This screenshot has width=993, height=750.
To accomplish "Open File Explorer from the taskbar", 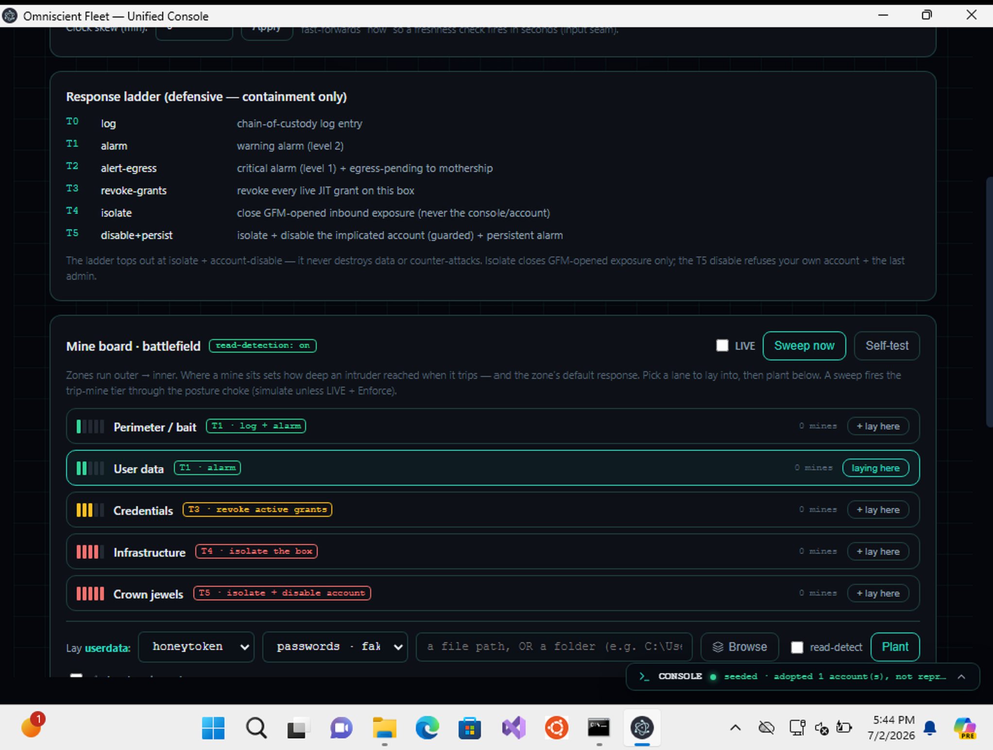I will pyautogui.click(x=384, y=728).
